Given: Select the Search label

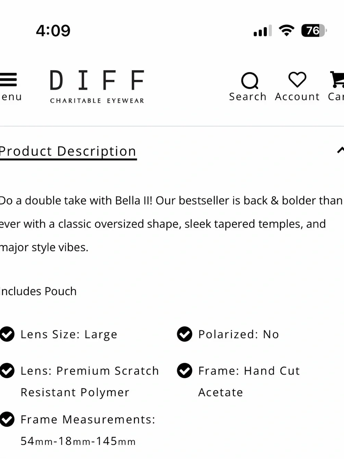Looking at the screenshot, I should tap(248, 97).
